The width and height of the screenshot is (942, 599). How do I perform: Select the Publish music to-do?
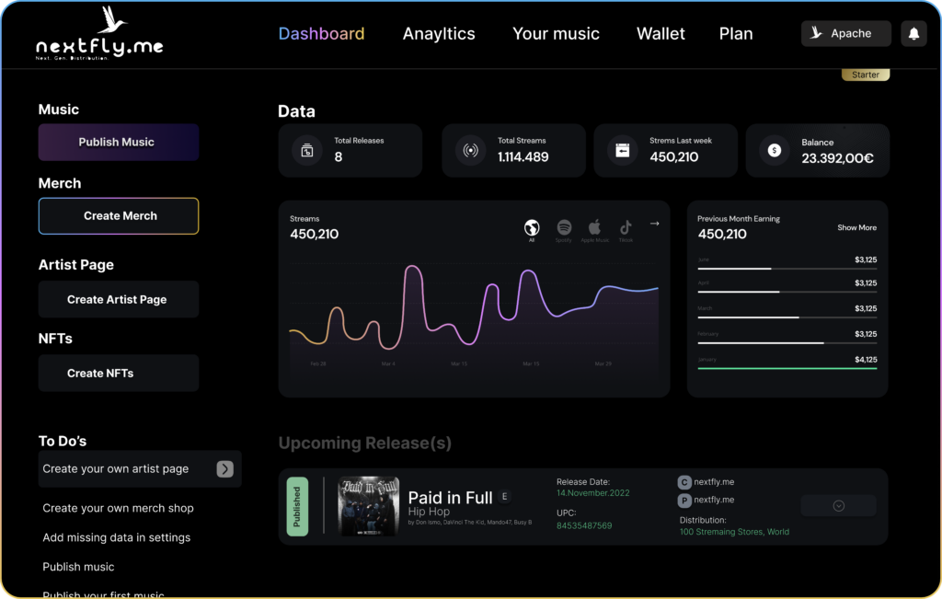click(78, 567)
